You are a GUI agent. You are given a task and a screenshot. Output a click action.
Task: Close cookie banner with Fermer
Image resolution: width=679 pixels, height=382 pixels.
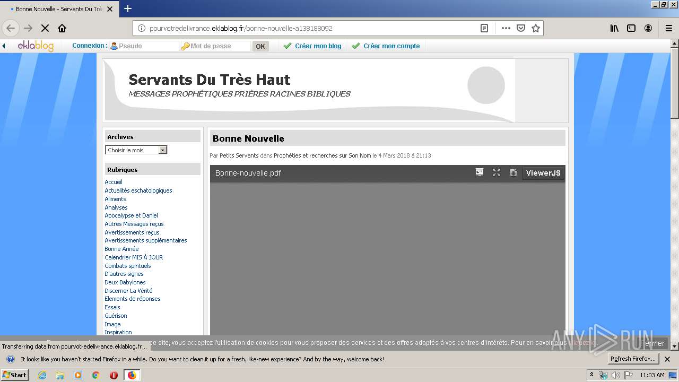pos(652,343)
